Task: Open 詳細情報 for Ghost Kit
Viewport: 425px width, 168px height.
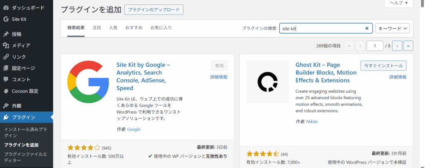Action: 398,77
